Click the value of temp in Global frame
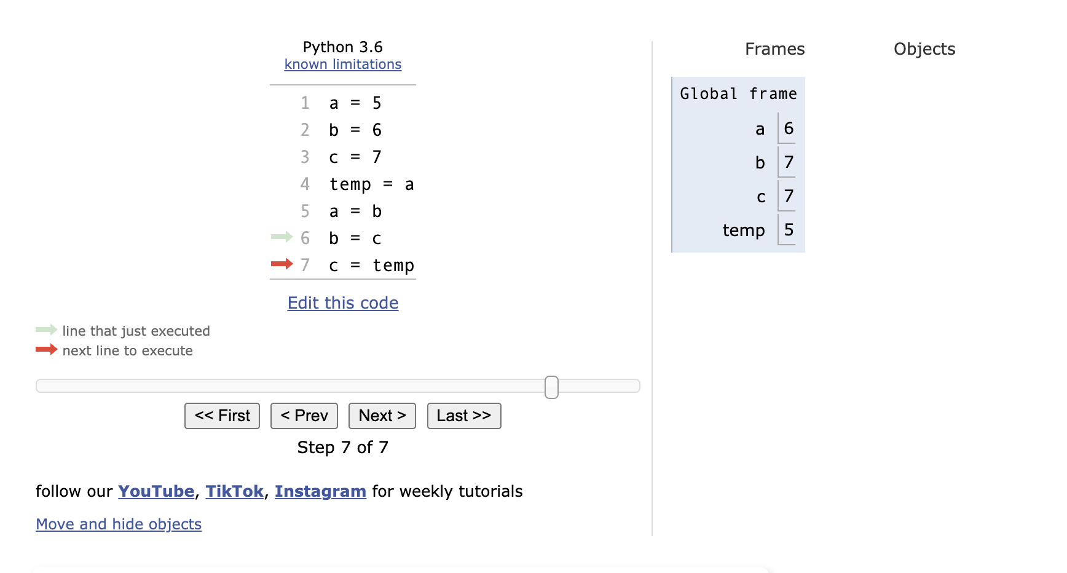 (x=789, y=230)
